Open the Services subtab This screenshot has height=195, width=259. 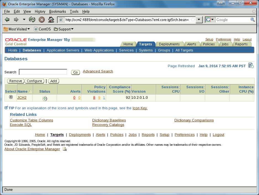point(126,50)
